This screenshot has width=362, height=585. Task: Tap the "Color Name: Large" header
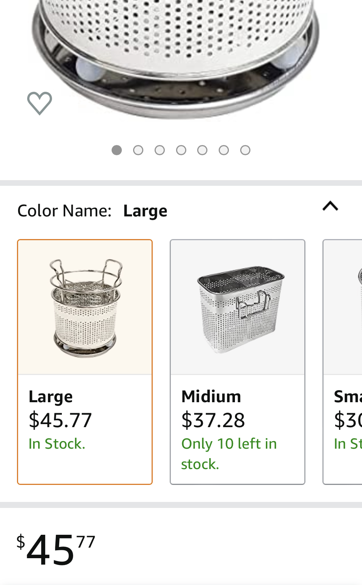92,211
